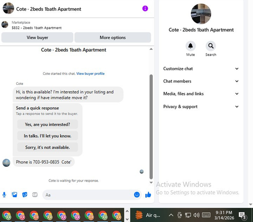
Task: Choose a GIF icon
Action: (35, 195)
